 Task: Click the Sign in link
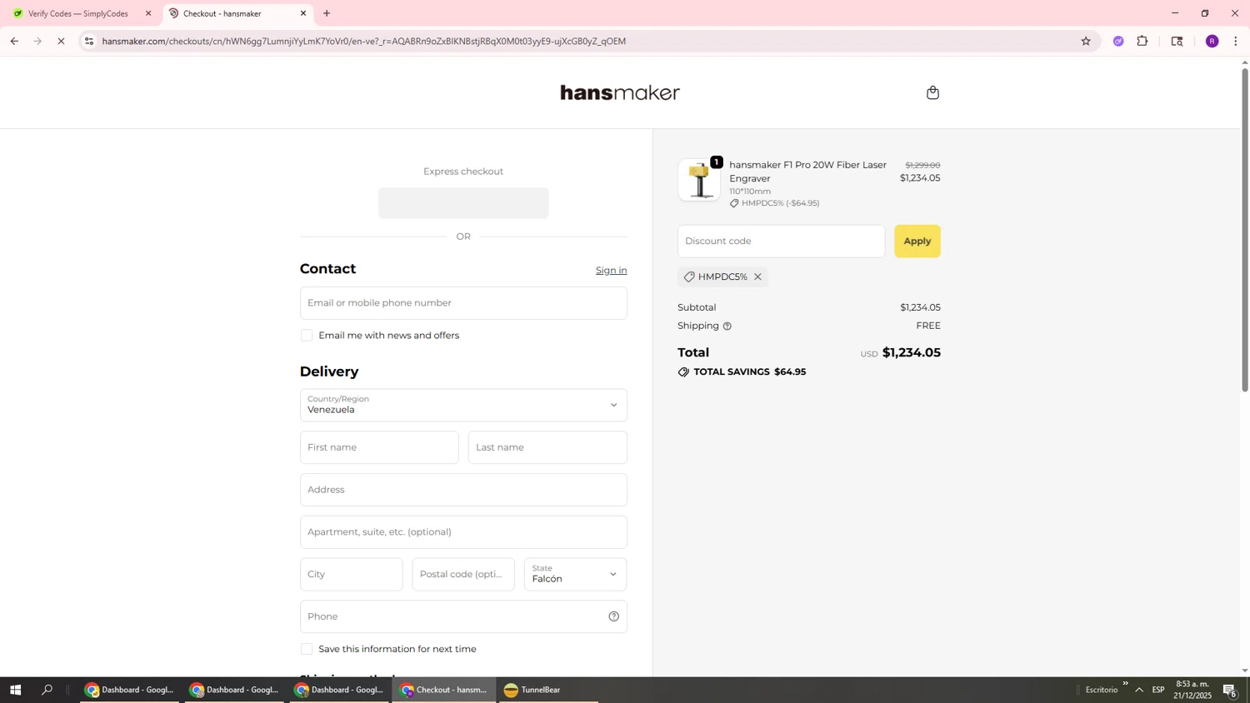(611, 270)
